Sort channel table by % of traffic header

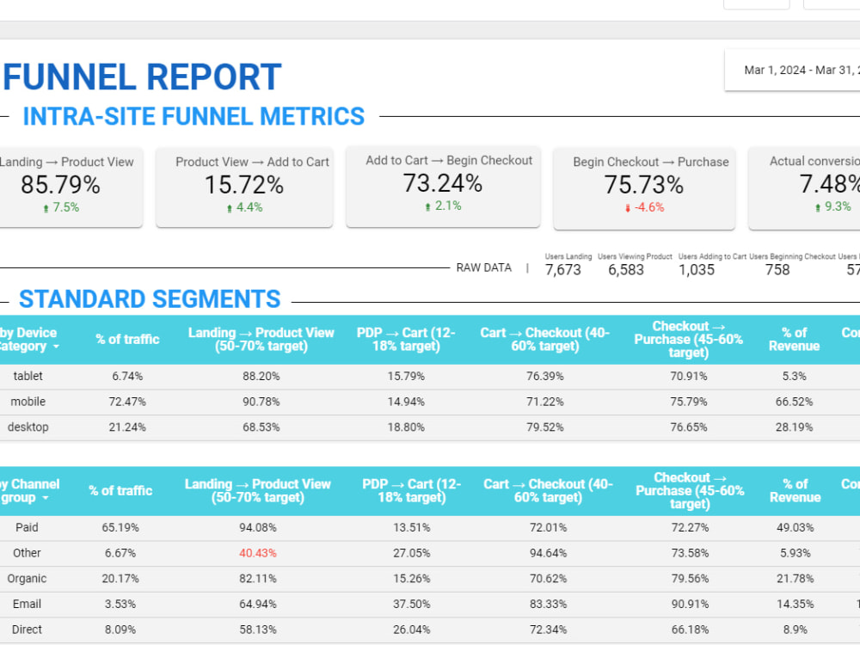coord(120,491)
